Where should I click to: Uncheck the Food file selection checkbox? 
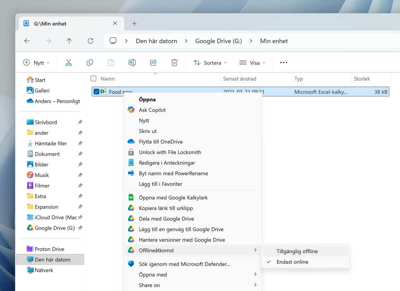tap(96, 92)
